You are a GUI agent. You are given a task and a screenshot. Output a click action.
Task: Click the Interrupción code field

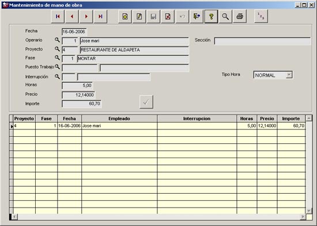click(69, 77)
